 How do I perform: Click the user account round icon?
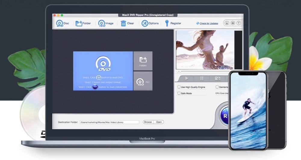tap(227, 23)
